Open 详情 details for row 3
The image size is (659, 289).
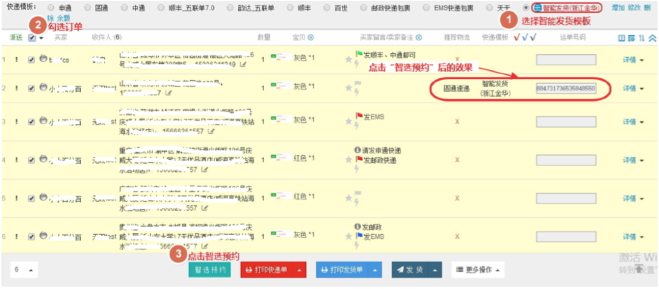[629, 121]
